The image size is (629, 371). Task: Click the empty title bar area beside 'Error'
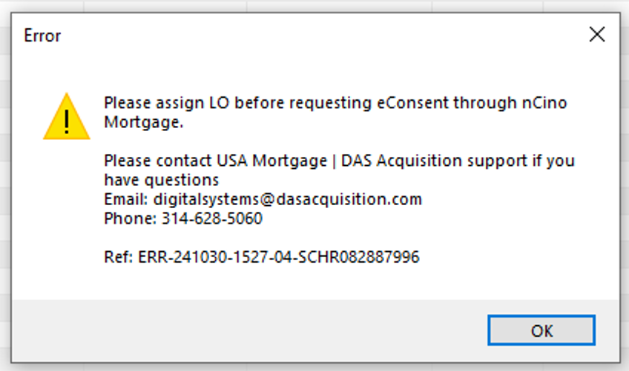point(321,36)
